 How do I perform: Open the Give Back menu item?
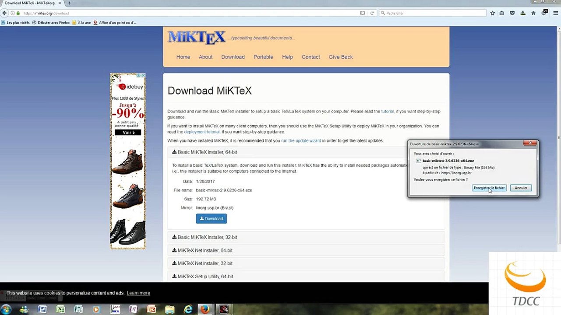pos(341,57)
